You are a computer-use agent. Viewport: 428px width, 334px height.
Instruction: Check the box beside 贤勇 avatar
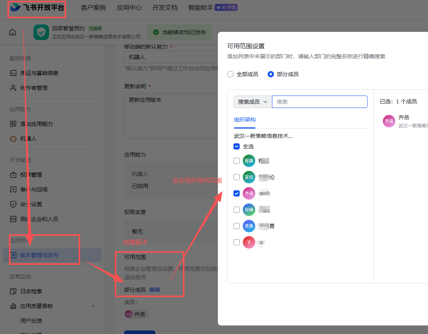coord(237,226)
